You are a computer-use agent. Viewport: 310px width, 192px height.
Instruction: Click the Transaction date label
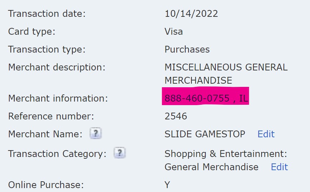pyautogui.click(x=47, y=14)
